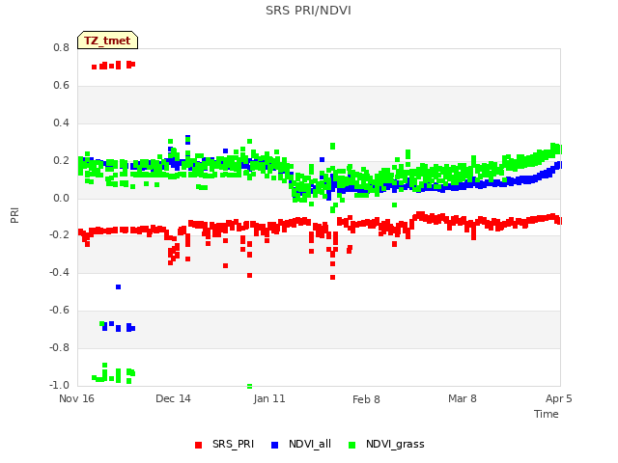Click the chart title SRS PRI/NDVI
The height and width of the screenshot is (463, 618).
click(308, 11)
